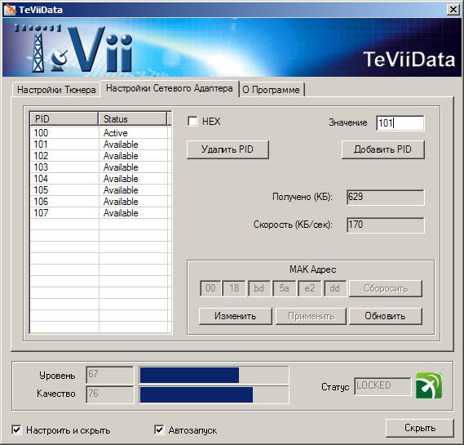Select PID 103 row in list
Screen dimensions: 464x445
click(100, 167)
